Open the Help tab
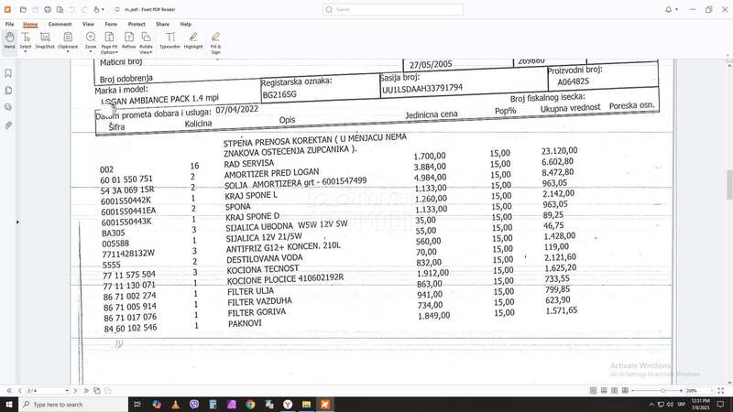 click(186, 24)
